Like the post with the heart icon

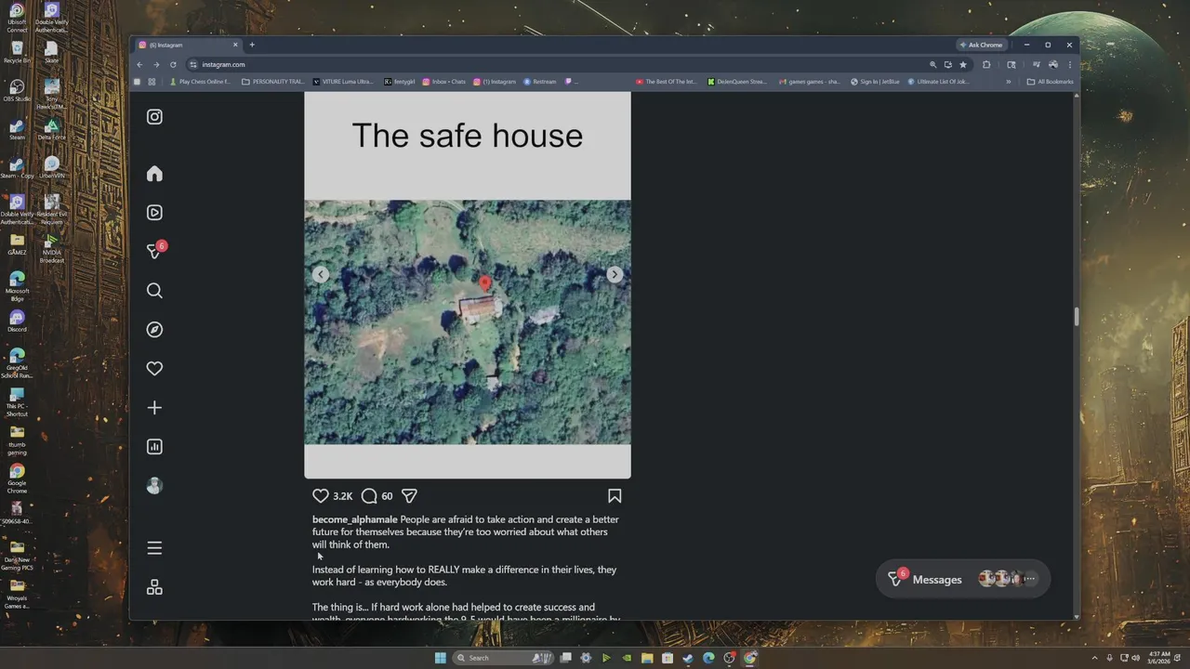coord(321,496)
